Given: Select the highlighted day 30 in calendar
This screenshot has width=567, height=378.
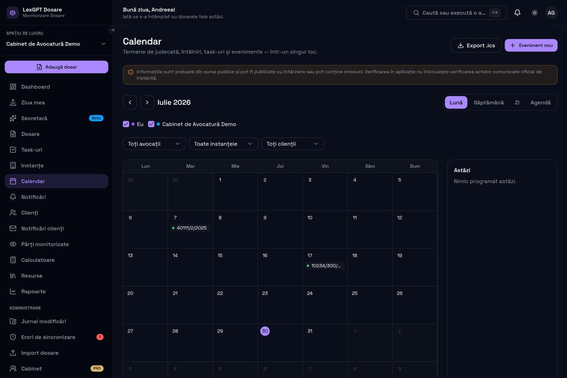Looking at the screenshot, I should 265,331.
